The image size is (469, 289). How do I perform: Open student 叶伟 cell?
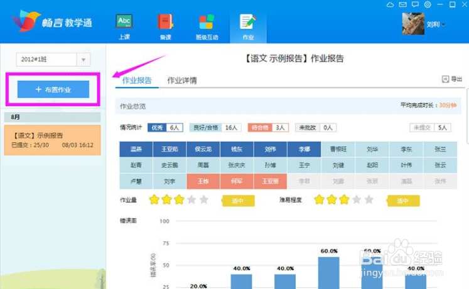(x=406, y=165)
